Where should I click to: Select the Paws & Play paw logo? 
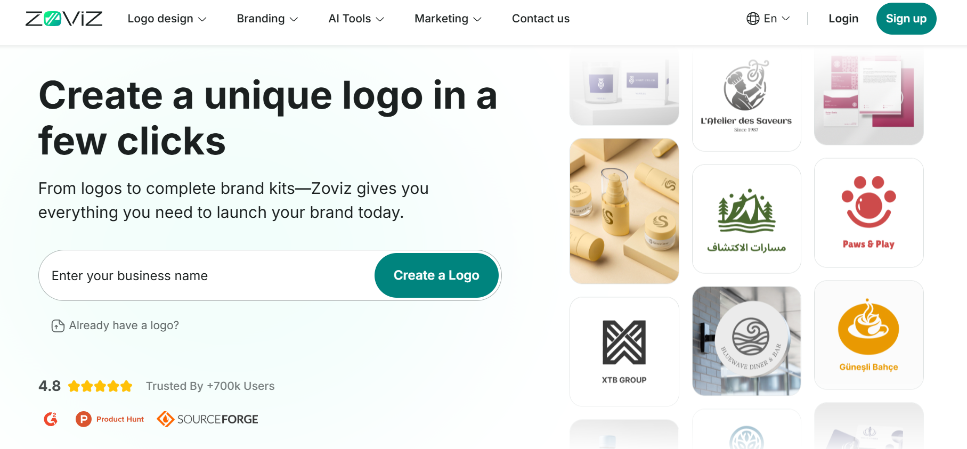pyautogui.click(x=868, y=213)
